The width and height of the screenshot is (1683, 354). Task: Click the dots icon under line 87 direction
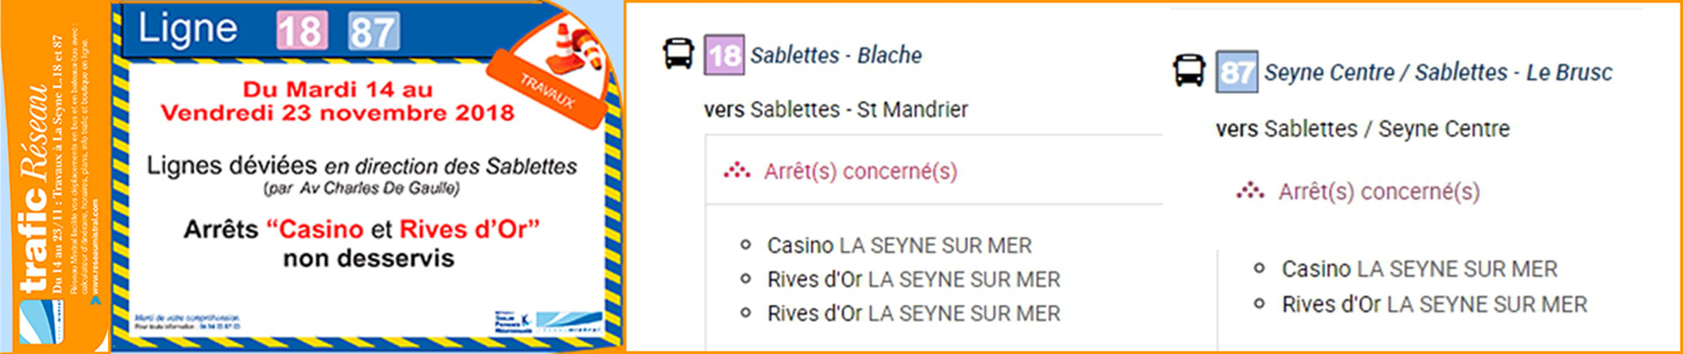pyautogui.click(x=1250, y=191)
